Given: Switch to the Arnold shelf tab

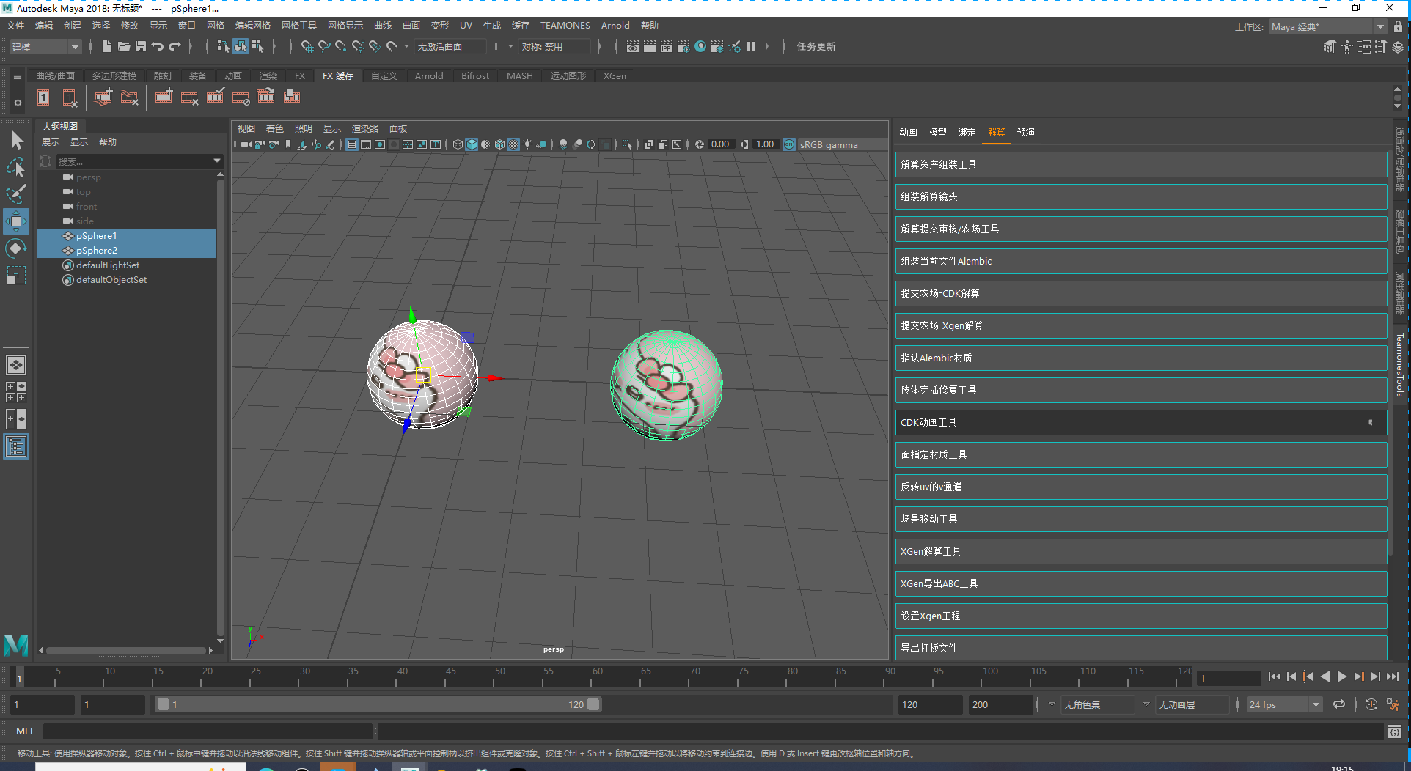Looking at the screenshot, I should click(428, 76).
